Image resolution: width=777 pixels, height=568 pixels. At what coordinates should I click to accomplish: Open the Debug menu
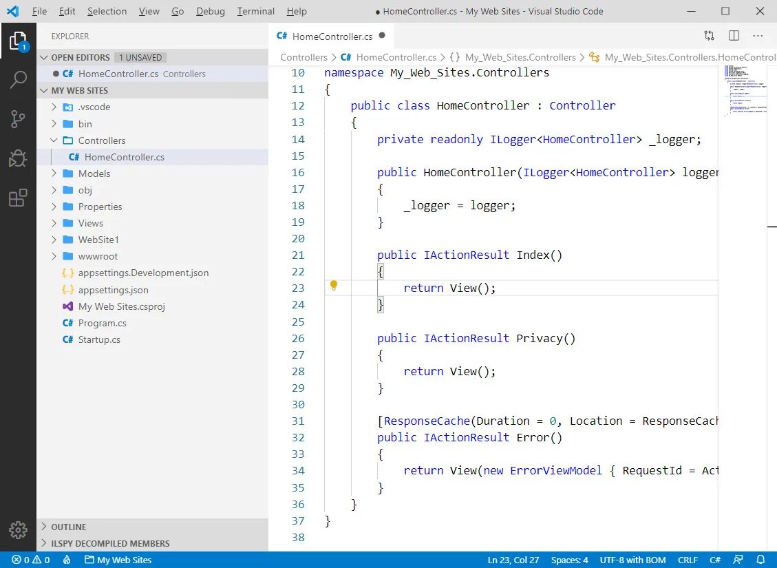pyautogui.click(x=211, y=11)
